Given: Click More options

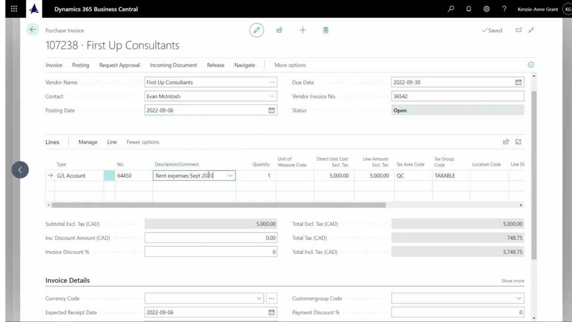Looking at the screenshot, I should tap(290, 65).
